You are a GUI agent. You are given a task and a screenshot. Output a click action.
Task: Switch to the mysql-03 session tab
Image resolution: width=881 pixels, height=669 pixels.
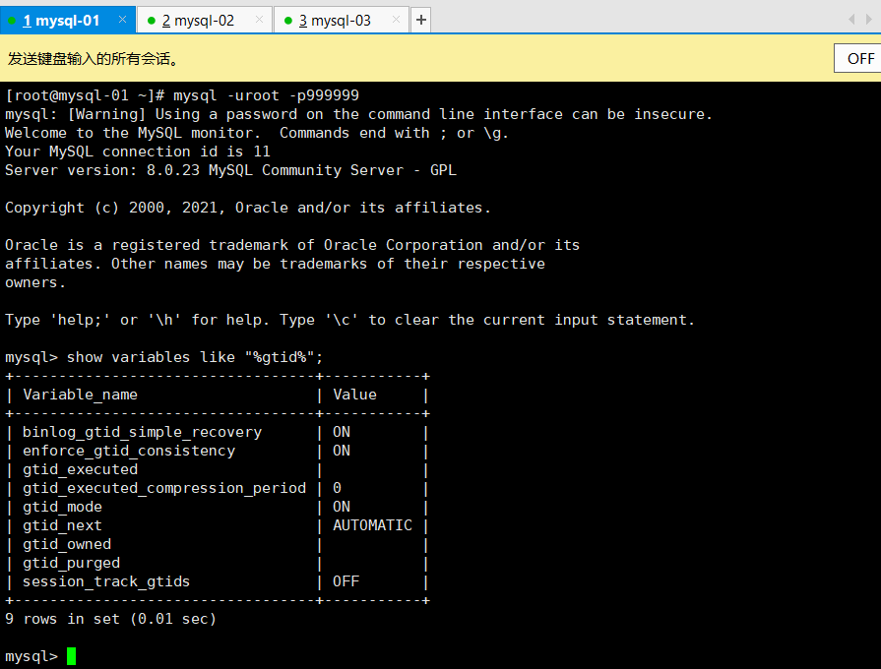tap(341, 21)
